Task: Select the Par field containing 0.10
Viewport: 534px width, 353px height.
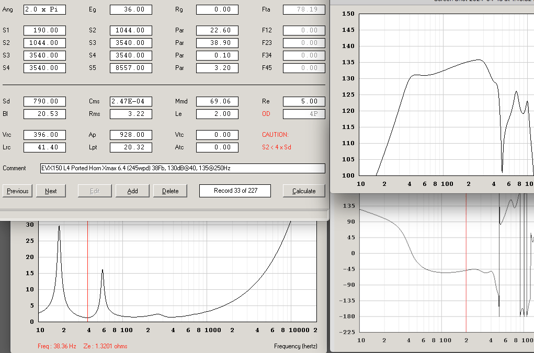Action: pos(217,55)
